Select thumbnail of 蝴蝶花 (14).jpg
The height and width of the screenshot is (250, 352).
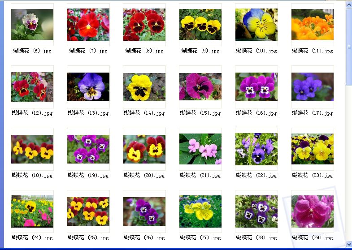click(144, 87)
